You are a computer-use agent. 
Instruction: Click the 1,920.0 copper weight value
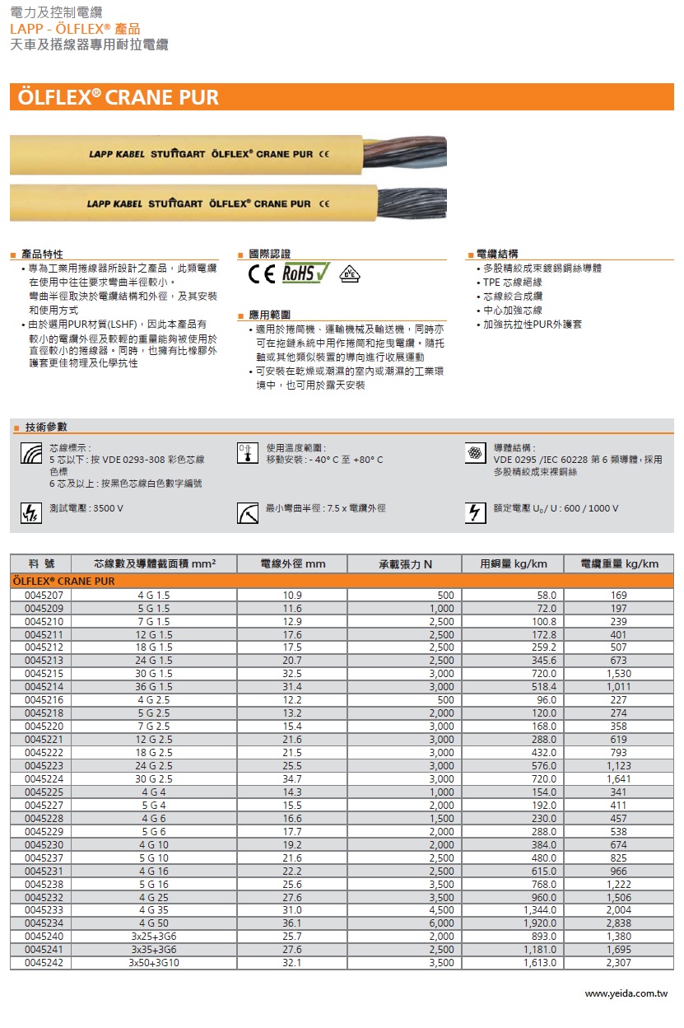pos(540,923)
